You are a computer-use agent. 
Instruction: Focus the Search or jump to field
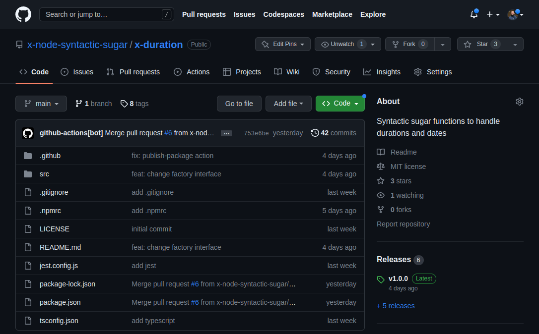107,14
